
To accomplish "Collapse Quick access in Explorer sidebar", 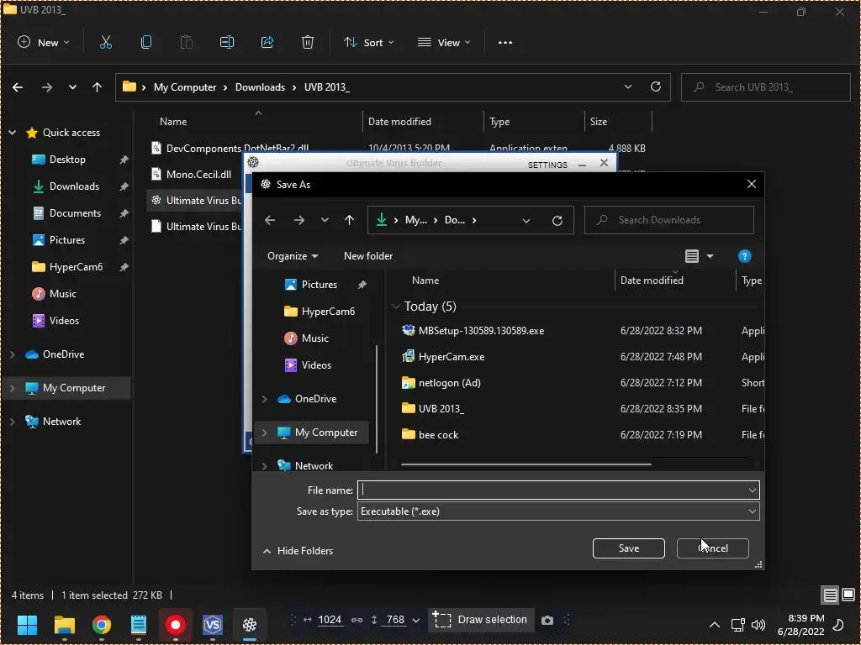I will [x=12, y=132].
